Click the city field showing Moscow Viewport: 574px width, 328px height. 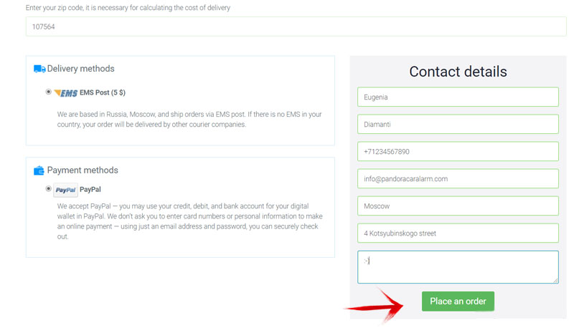(458, 206)
